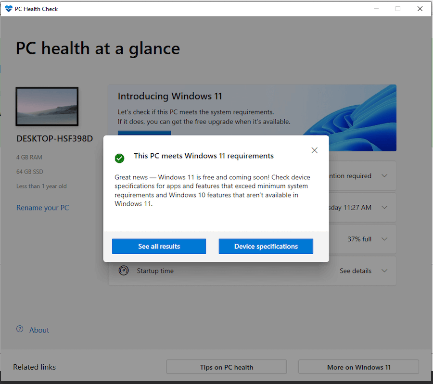Click the About question mark icon
Image resolution: width=433 pixels, height=384 pixels.
[19, 330]
